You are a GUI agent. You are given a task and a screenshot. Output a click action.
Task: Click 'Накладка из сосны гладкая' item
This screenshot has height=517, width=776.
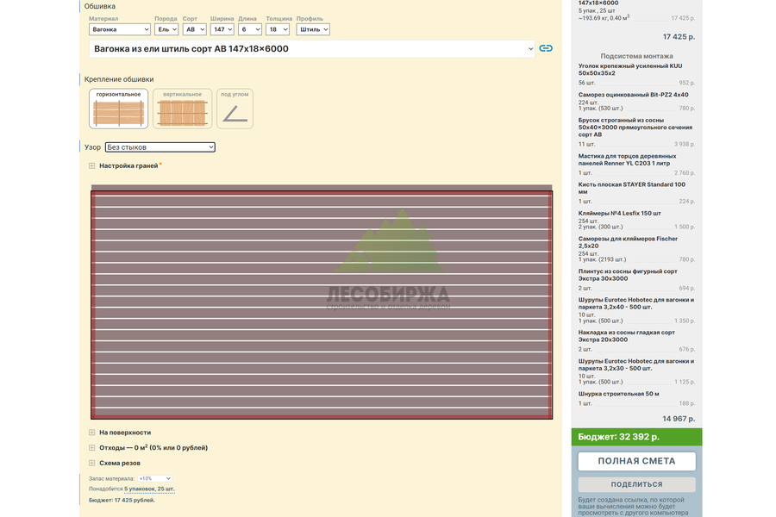(x=627, y=336)
